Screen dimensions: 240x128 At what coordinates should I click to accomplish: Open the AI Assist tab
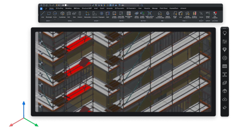(183, 8)
